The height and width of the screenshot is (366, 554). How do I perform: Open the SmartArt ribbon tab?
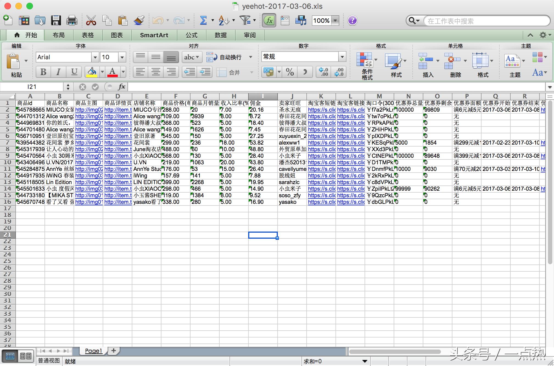pyautogui.click(x=154, y=35)
